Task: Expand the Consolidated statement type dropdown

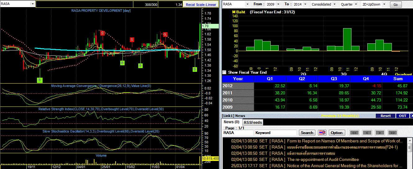Action: pos(334,4)
